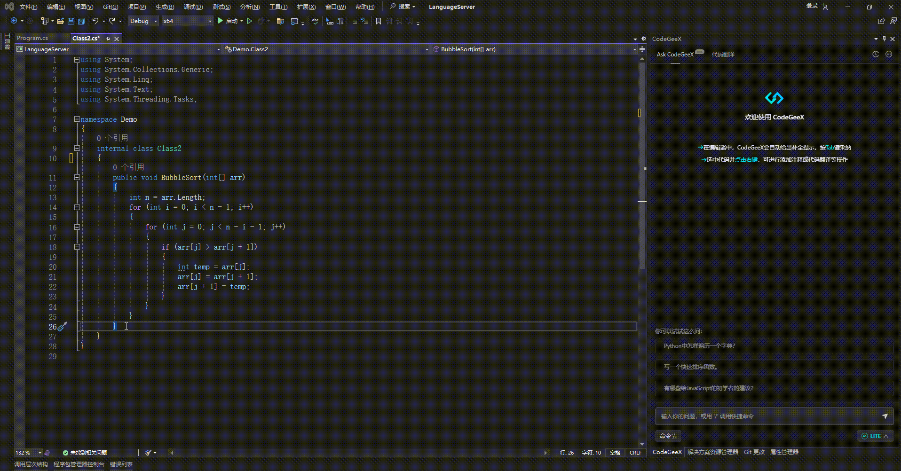
Task: Click the undo arrow icon
Action: (x=95, y=21)
